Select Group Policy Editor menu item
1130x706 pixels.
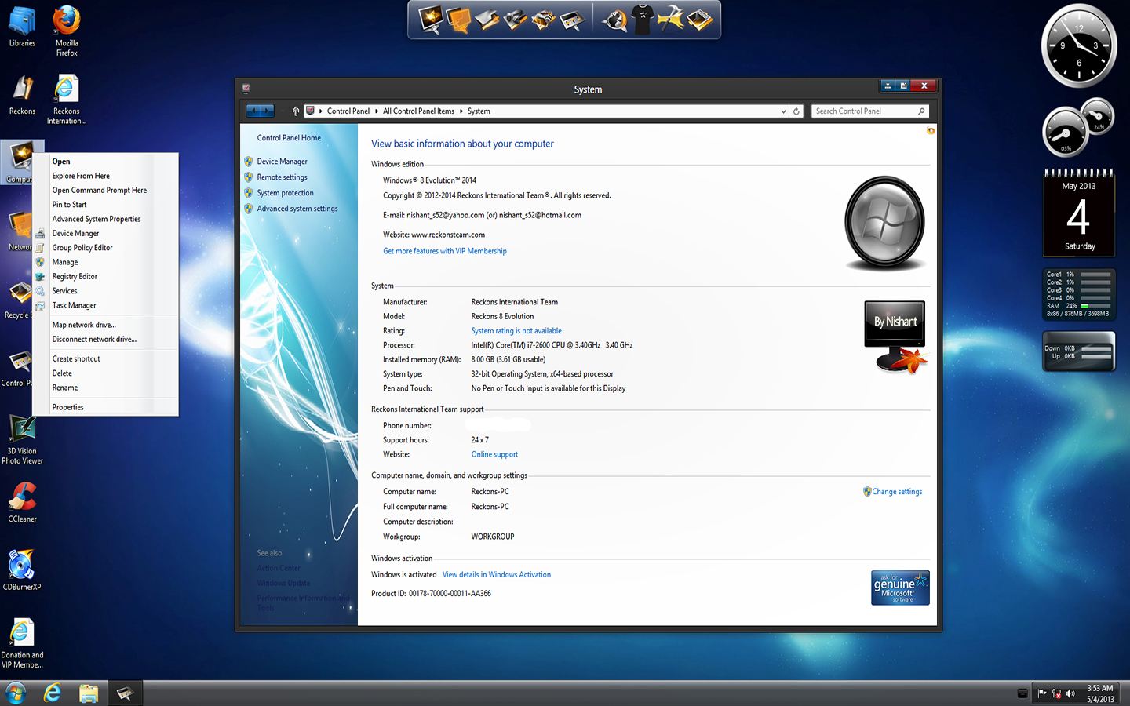pos(105,248)
